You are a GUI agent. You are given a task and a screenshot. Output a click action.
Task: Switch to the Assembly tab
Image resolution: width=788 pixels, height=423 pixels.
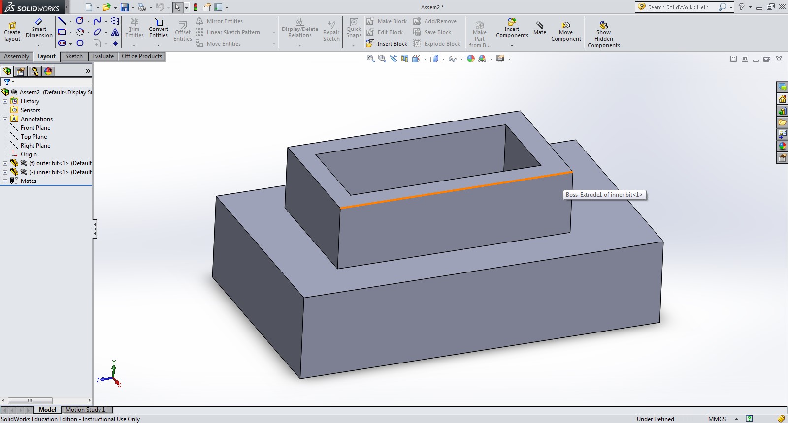17,56
